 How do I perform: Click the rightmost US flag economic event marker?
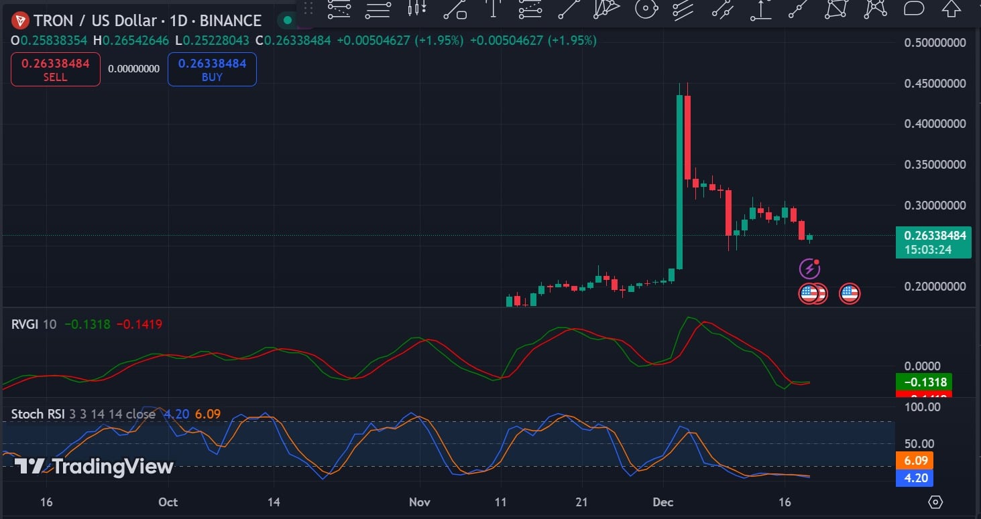850,293
